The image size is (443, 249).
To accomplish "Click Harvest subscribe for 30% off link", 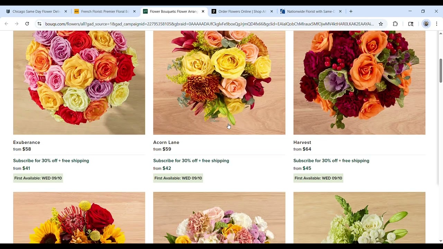I will (x=331, y=160).
